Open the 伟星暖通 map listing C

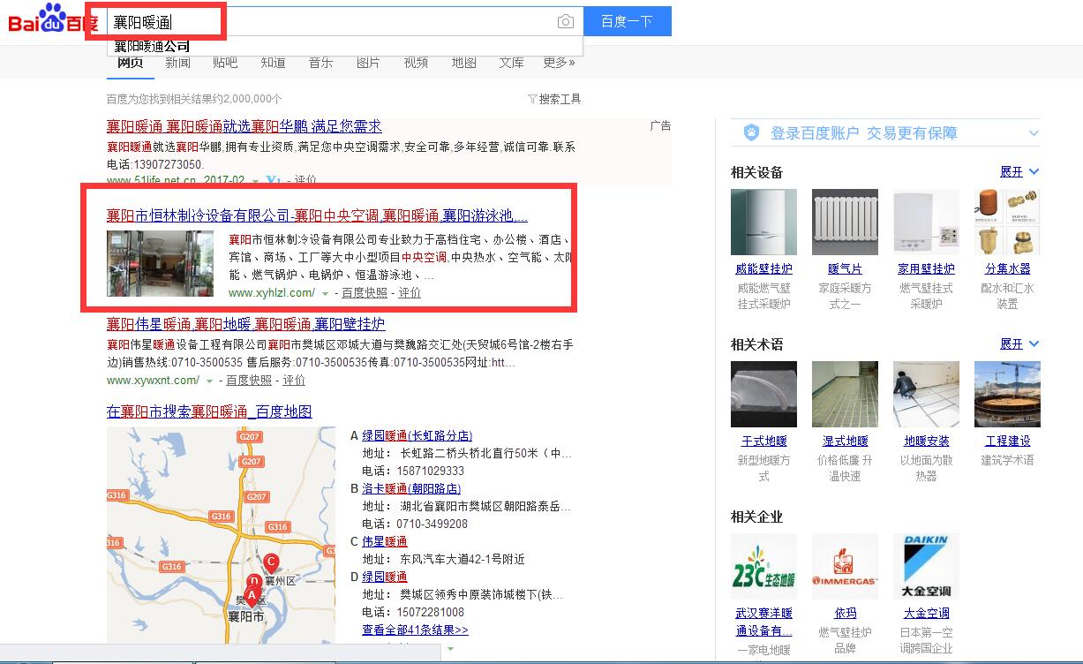[385, 541]
